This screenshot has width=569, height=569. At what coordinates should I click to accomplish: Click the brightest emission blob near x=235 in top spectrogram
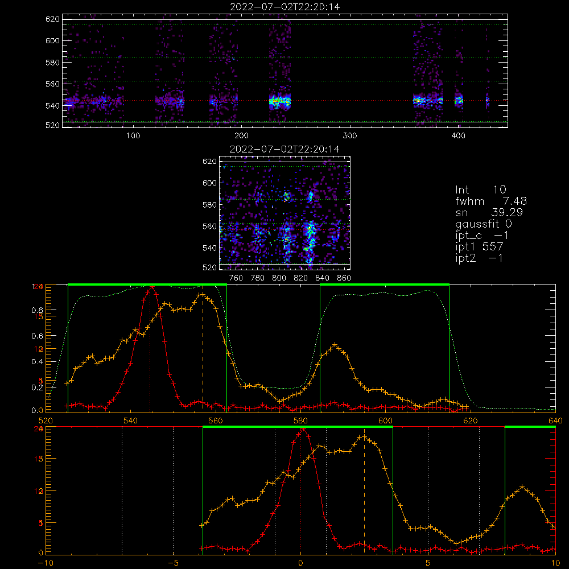tap(280, 101)
